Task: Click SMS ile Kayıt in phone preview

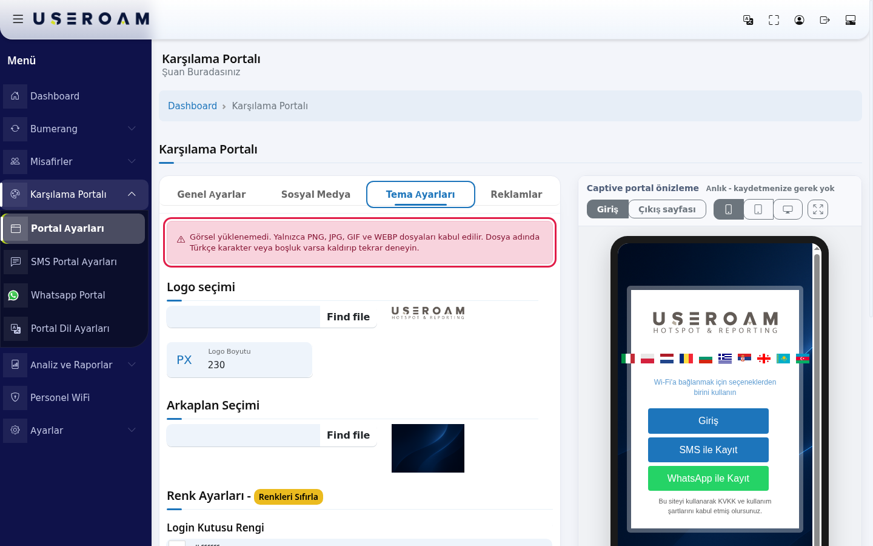Action: (708, 450)
